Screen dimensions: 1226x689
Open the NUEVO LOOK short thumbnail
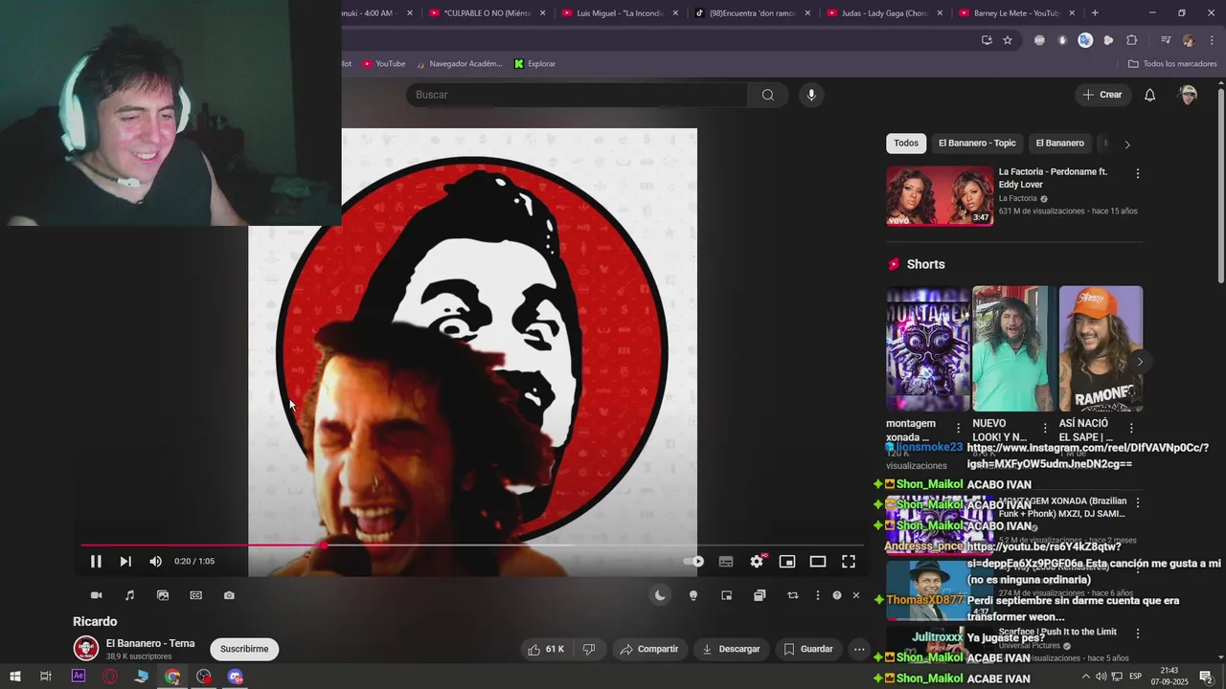(1014, 348)
